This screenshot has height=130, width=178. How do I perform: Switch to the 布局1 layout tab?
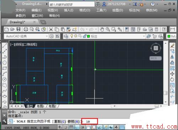click(x=41, y=106)
